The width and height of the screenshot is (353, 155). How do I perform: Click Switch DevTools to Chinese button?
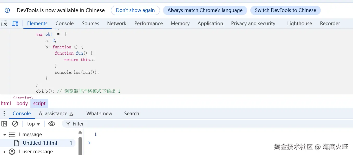coord(285,10)
